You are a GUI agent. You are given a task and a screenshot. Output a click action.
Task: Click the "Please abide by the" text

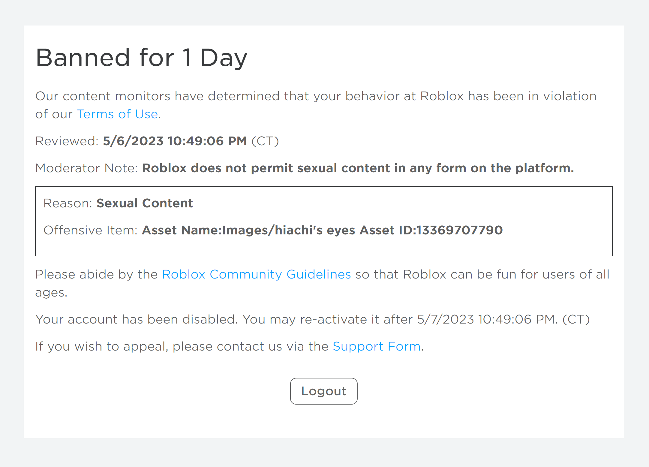[96, 274]
